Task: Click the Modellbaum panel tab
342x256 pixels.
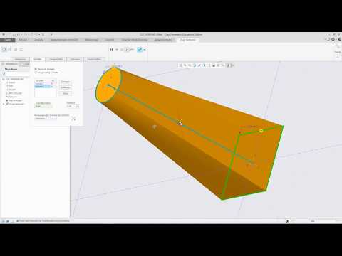Action: pos(10,64)
